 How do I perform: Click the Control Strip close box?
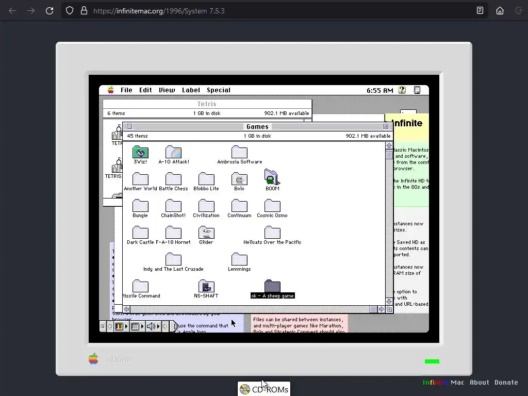pos(103,326)
